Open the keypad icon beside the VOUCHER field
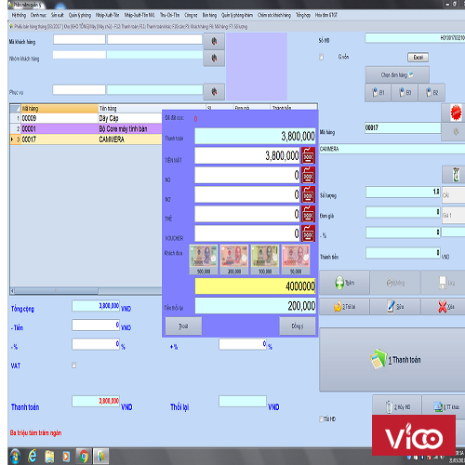This screenshot has height=465, width=465. click(x=308, y=233)
